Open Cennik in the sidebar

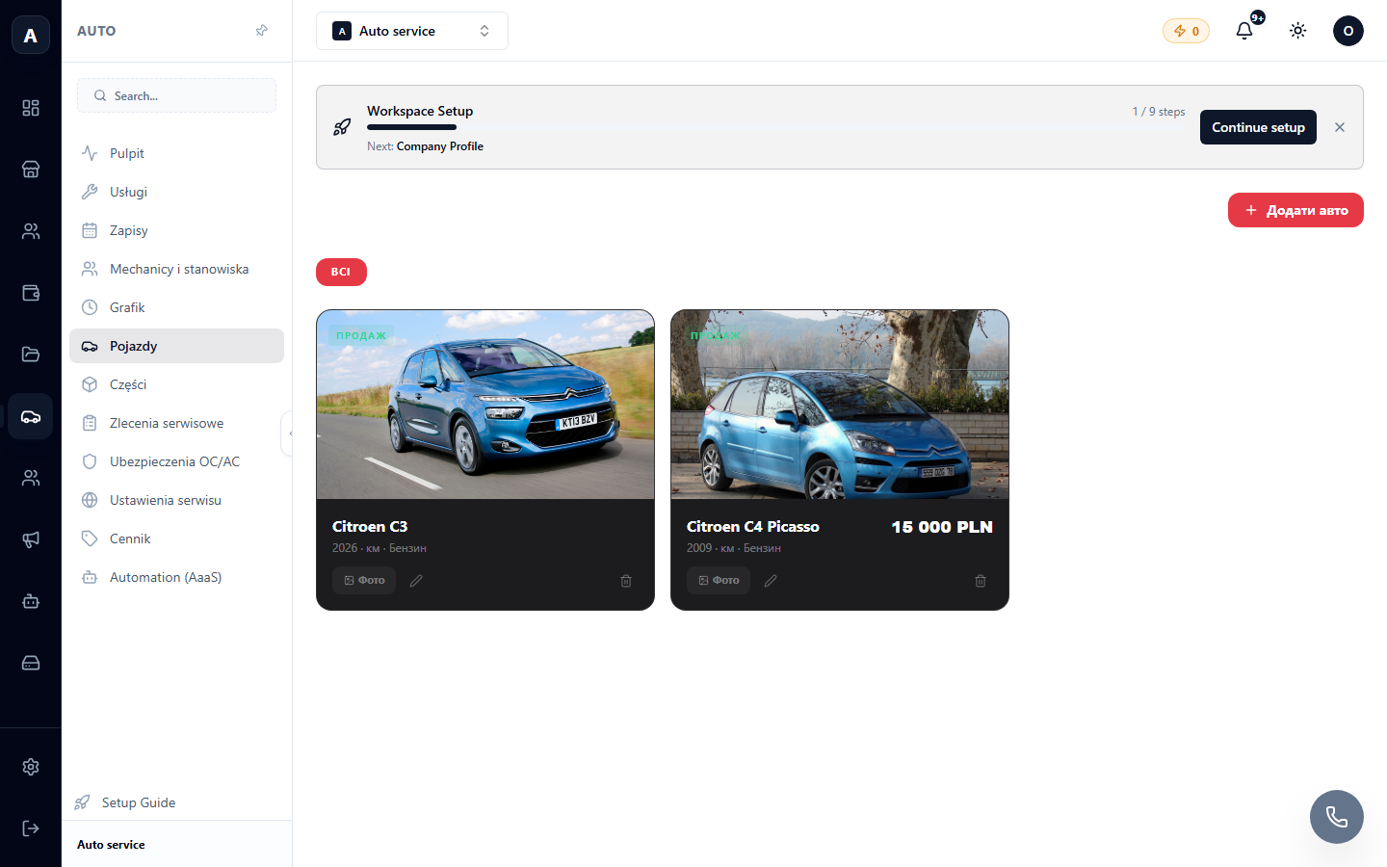tap(176, 539)
